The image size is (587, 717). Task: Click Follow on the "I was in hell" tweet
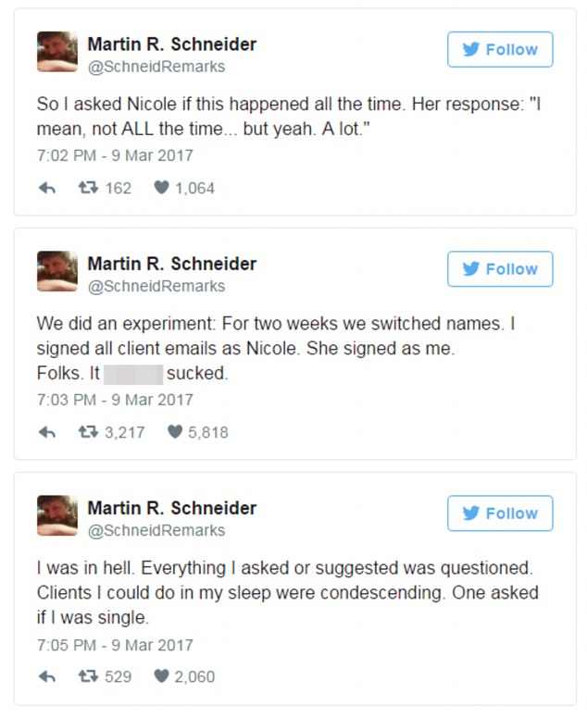pyautogui.click(x=500, y=513)
